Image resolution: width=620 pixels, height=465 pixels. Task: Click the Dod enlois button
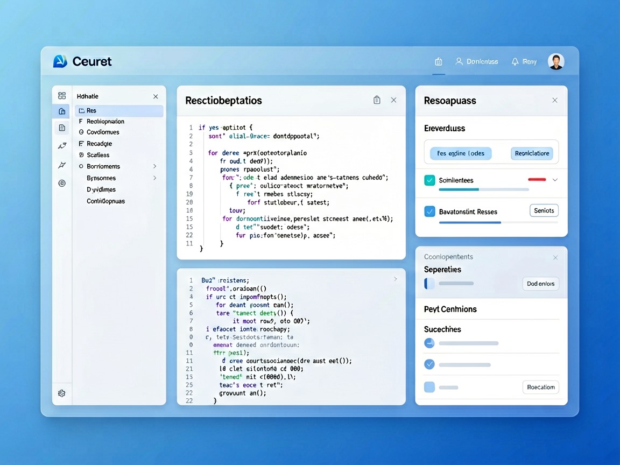click(x=540, y=284)
